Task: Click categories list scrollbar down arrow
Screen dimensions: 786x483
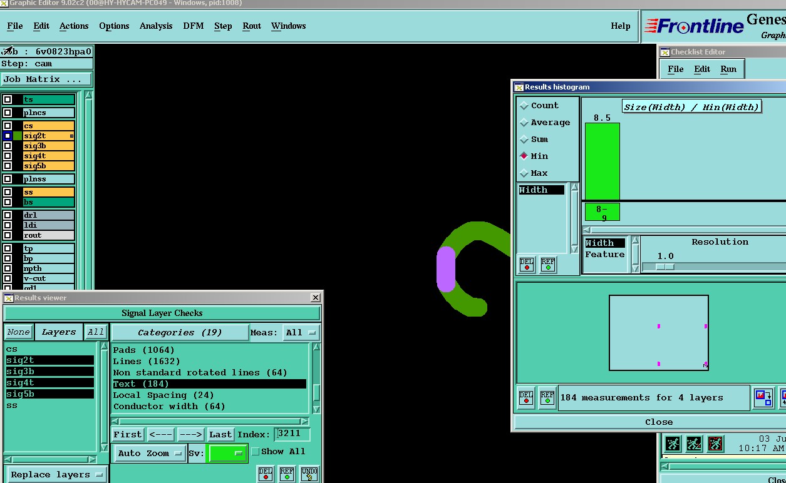Action: click(x=316, y=410)
